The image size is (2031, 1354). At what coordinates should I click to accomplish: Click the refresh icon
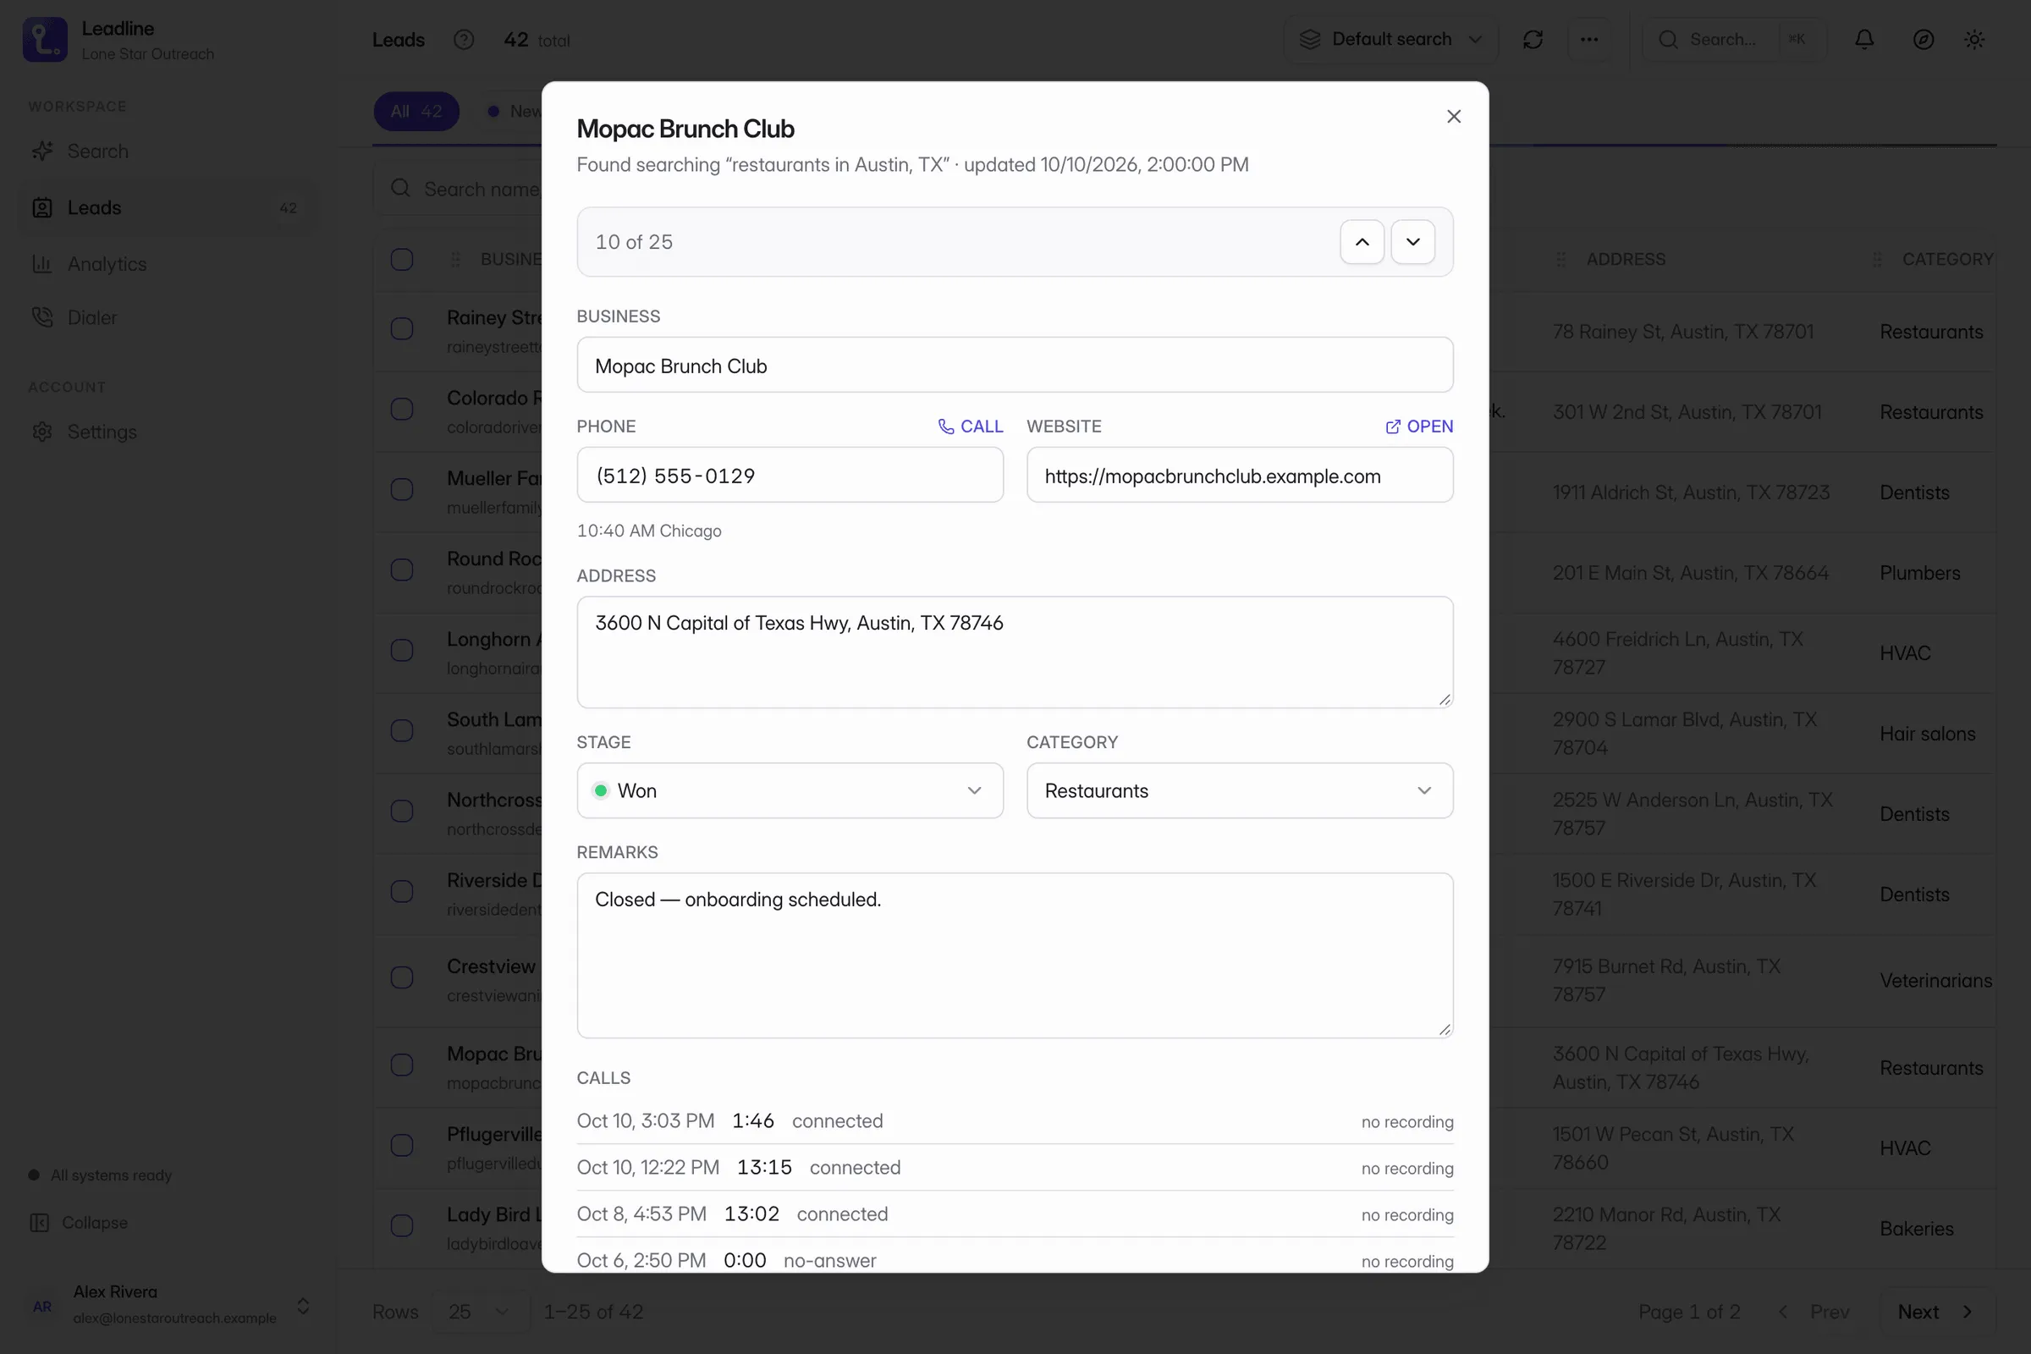1533,40
